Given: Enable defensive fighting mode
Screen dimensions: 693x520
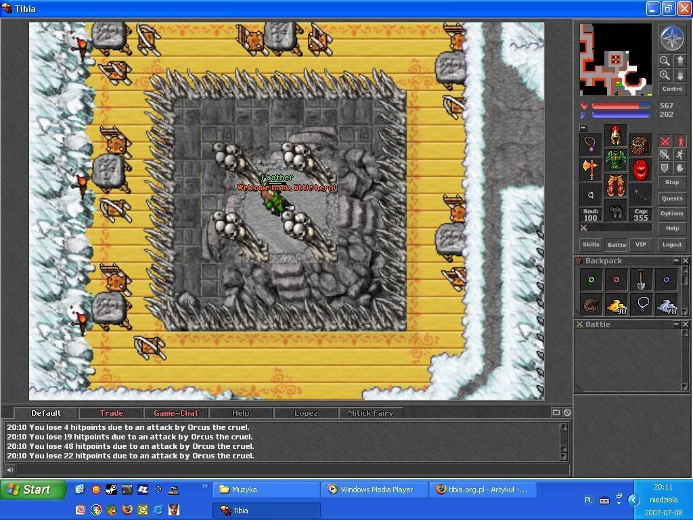Looking at the screenshot, I should [665, 168].
